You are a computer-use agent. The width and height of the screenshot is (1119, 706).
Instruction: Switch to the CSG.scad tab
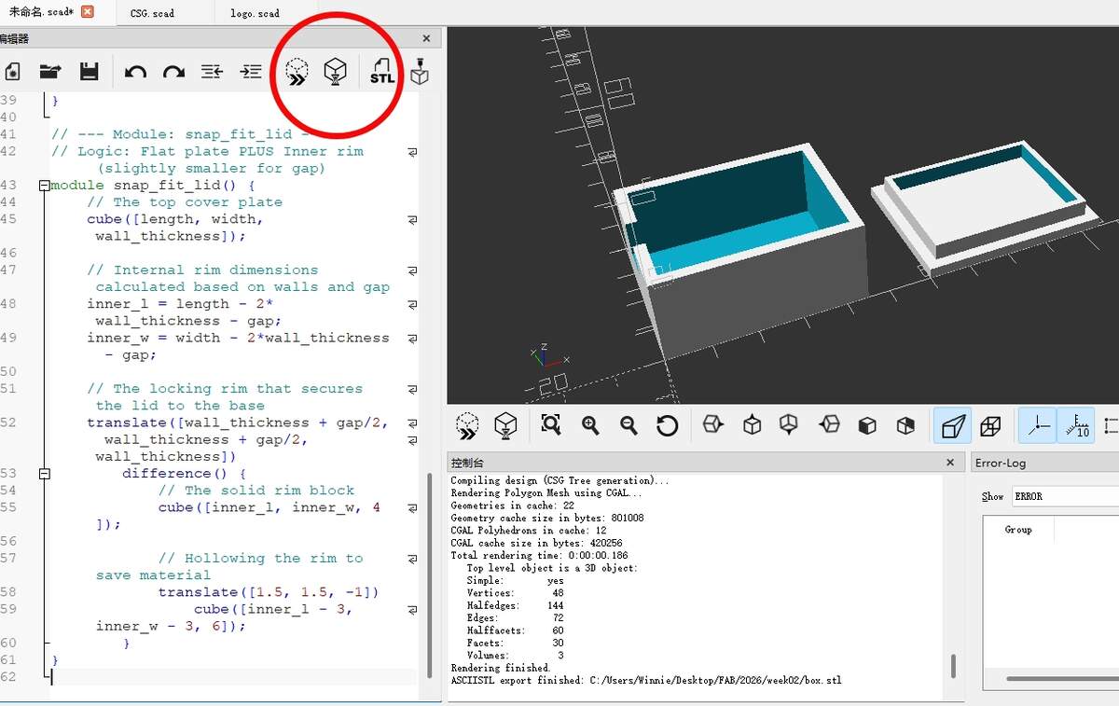(x=155, y=13)
